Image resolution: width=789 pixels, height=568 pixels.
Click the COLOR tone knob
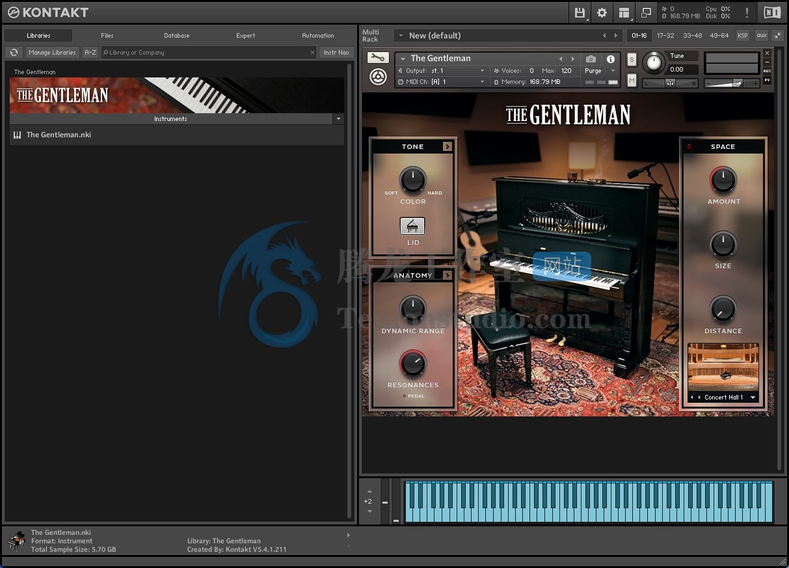(x=412, y=180)
